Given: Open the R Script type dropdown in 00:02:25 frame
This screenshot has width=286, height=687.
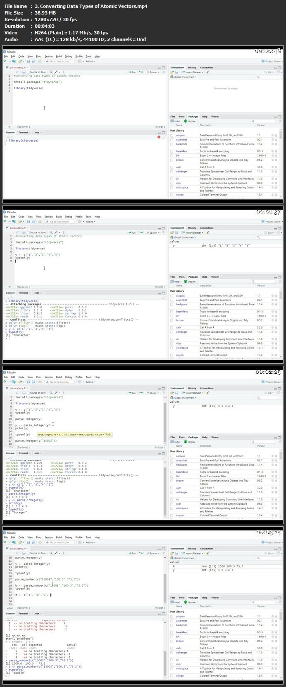Looking at the screenshot, I should tap(160, 448).
